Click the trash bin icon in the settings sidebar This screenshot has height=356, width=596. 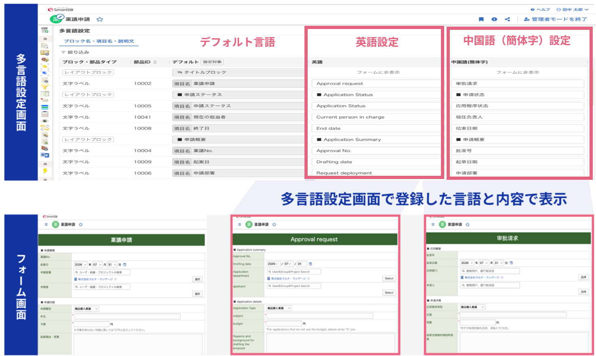click(x=45, y=30)
